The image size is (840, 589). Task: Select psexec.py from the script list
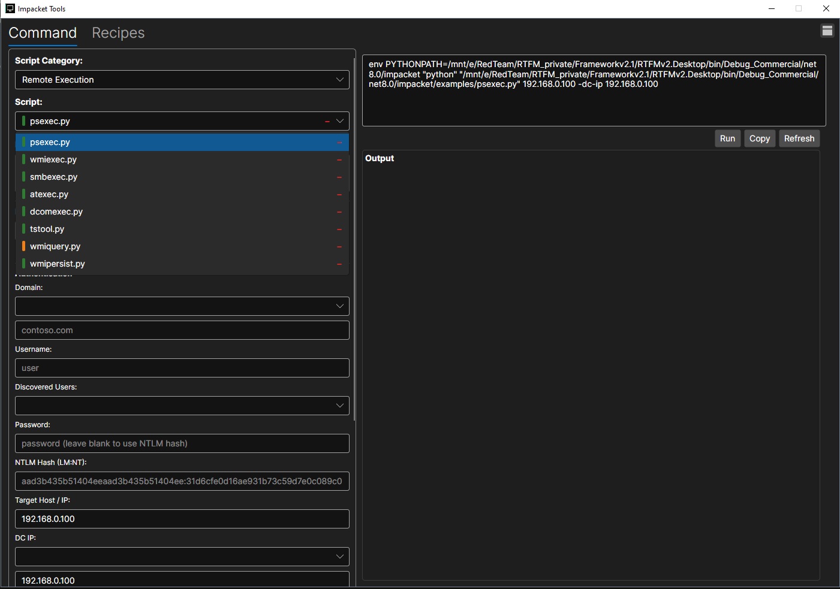tap(182, 142)
